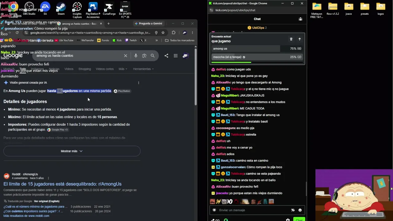The image size is (393, 221).
Task: Open the Twitch bookmark
Action: click(x=131, y=40)
